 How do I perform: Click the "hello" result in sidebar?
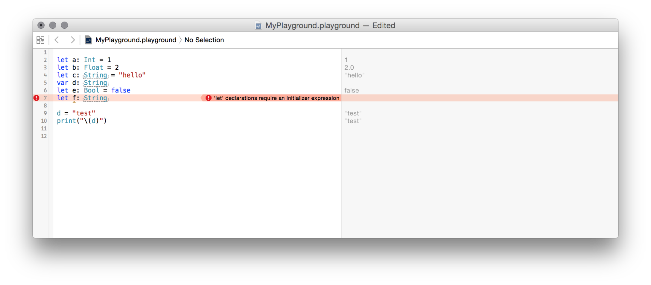pyautogui.click(x=354, y=75)
